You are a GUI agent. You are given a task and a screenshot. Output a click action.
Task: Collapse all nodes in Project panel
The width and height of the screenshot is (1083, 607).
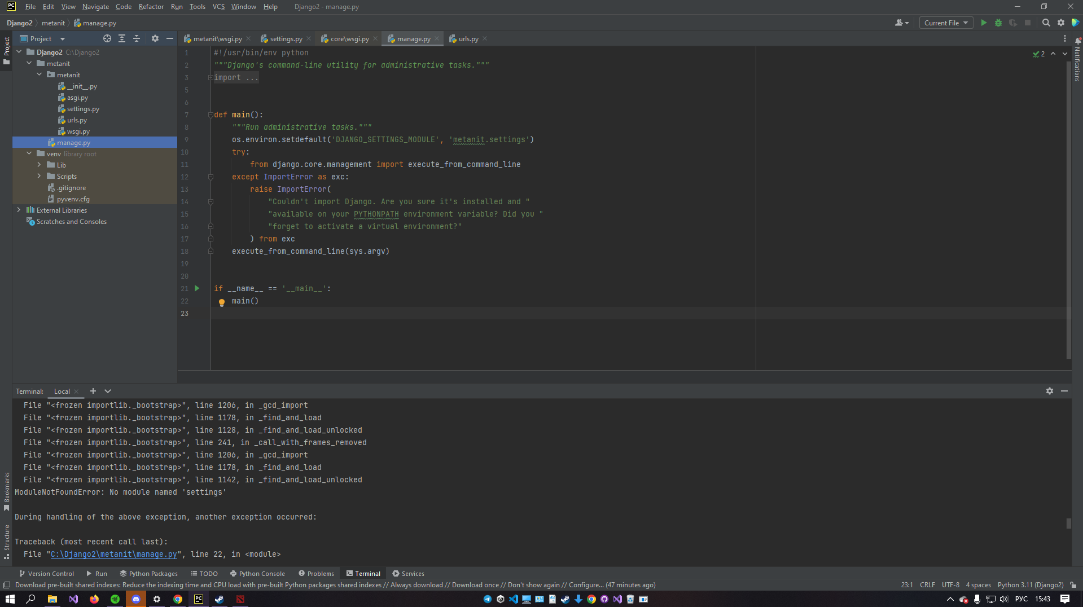click(137, 38)
